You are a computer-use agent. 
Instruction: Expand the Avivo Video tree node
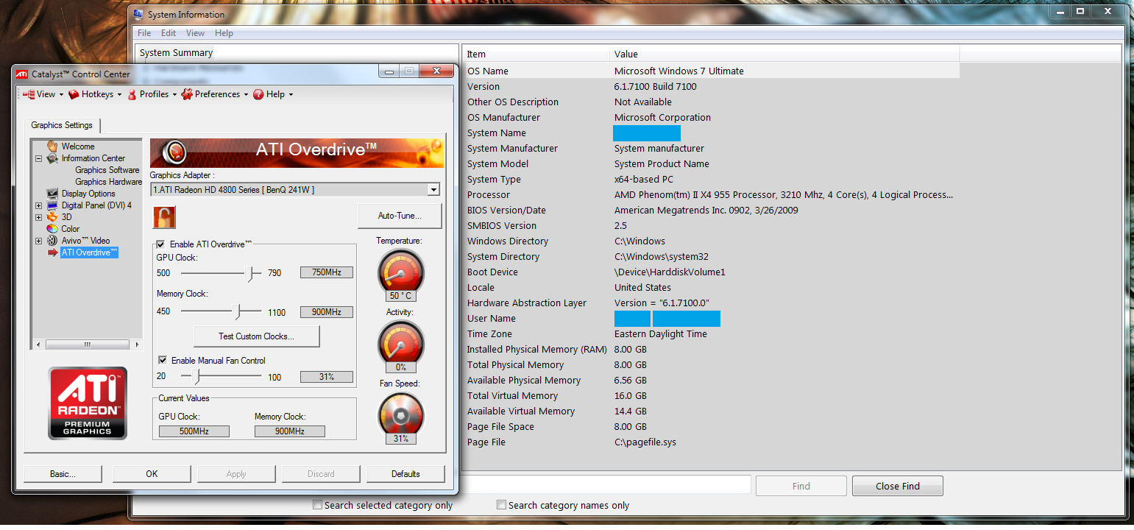(x=38, y=241)
